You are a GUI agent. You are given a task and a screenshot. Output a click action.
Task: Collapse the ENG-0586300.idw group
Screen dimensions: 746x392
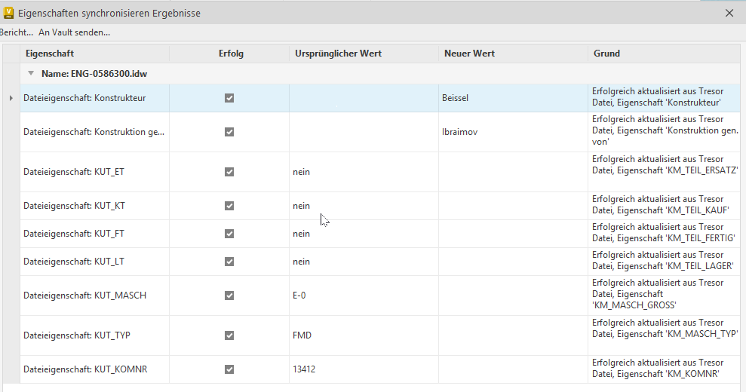pos(31,73)
